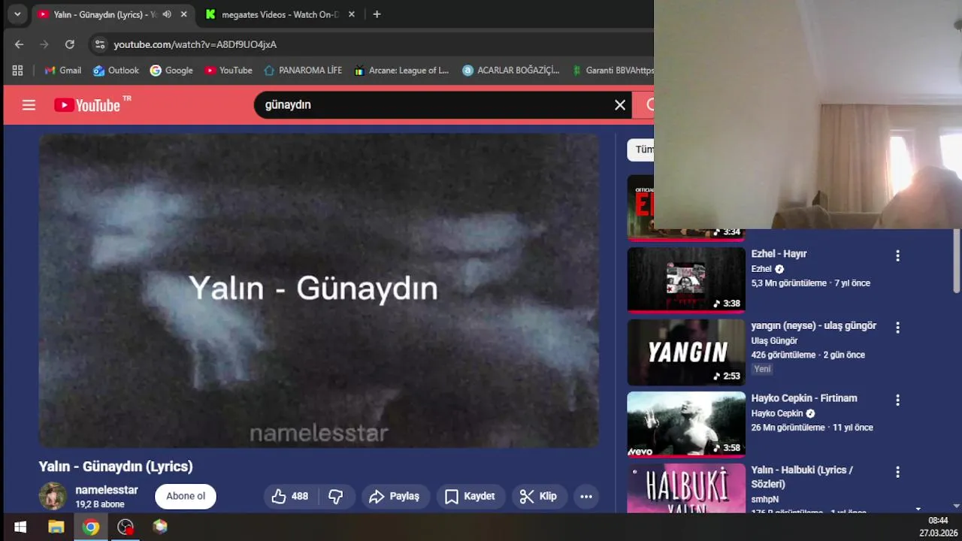Open the ACARLAR BOĞAZİÇİ bookmark
Viewport: 962px width, 541px height.
[x=511, y=70]
